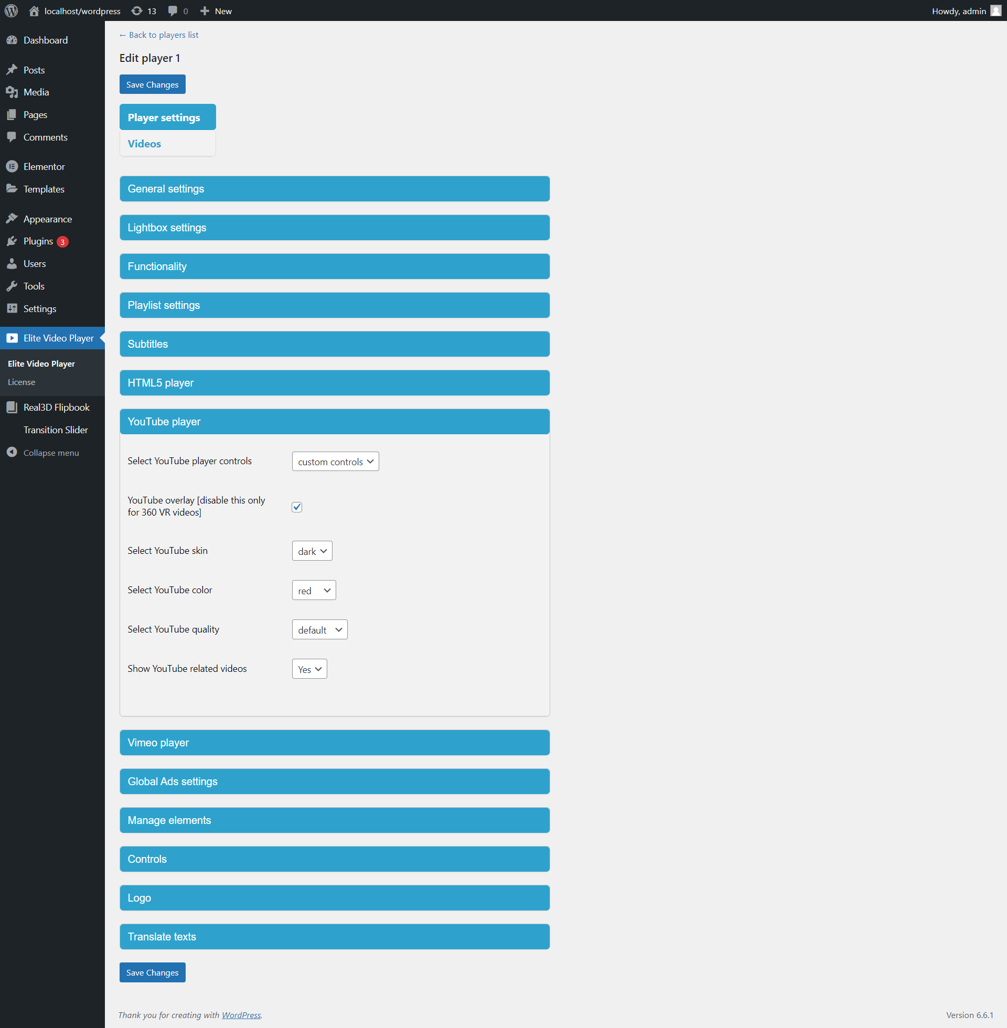This screenshot has height=1028, width=1007.
Task: Click the updates icon showing 13
Action: click(x=137, y=10)
